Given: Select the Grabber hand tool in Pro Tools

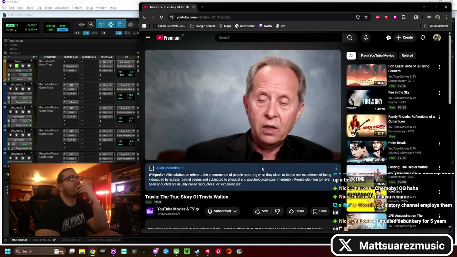Looking at the screenshot, I should tap(120, 24).
